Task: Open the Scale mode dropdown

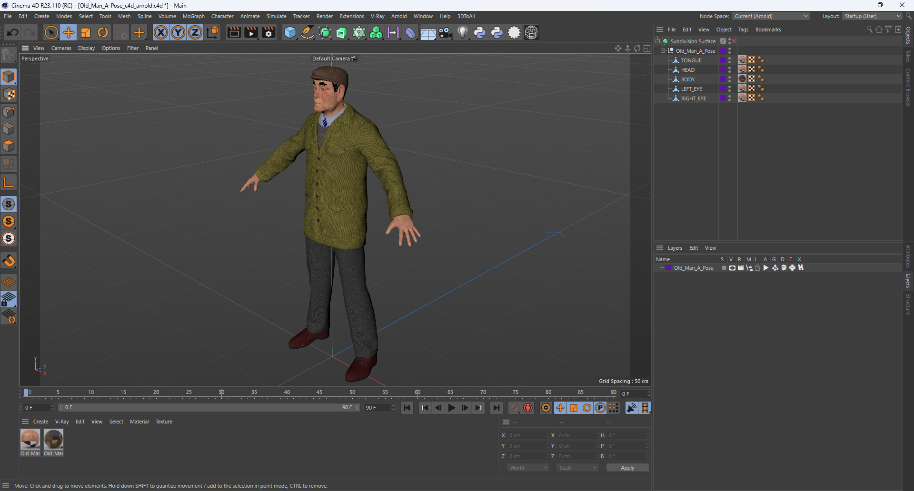Action: click(x=578, y=468)
